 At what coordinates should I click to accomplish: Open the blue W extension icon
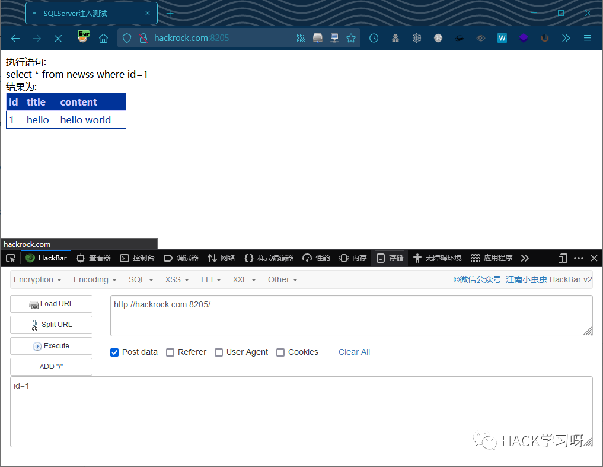502,38
